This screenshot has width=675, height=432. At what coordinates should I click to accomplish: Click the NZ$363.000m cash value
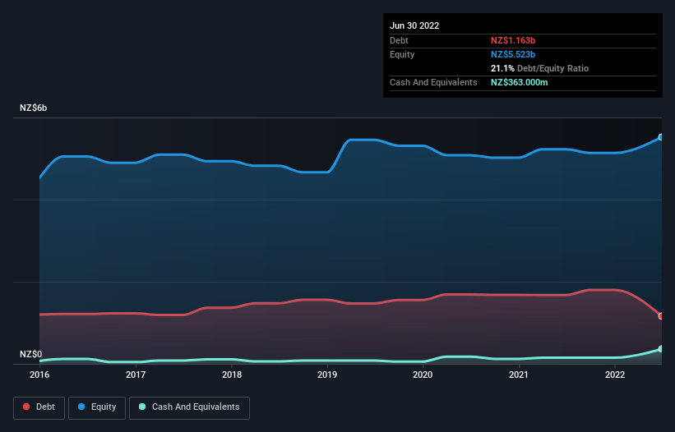point(519,82)
